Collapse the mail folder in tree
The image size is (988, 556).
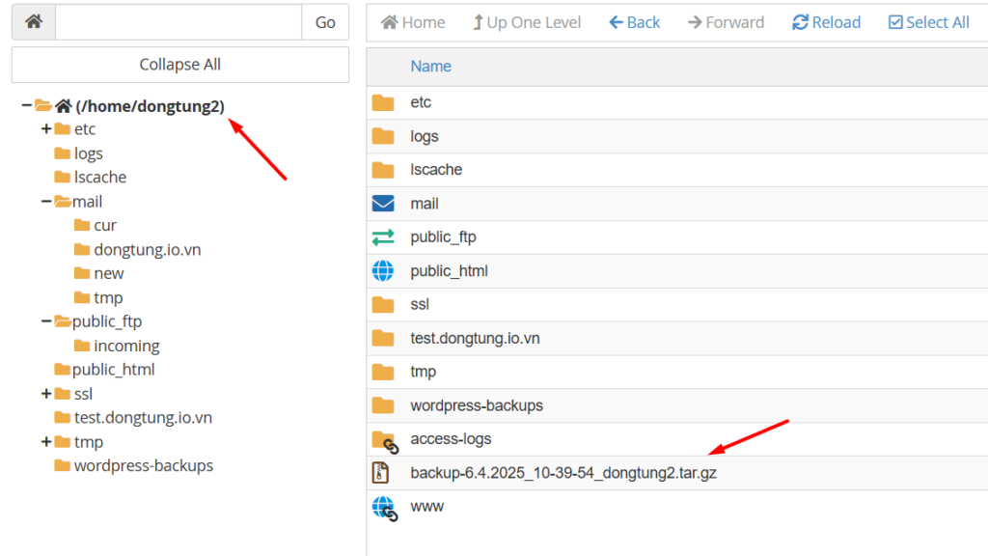pos(46,202)
